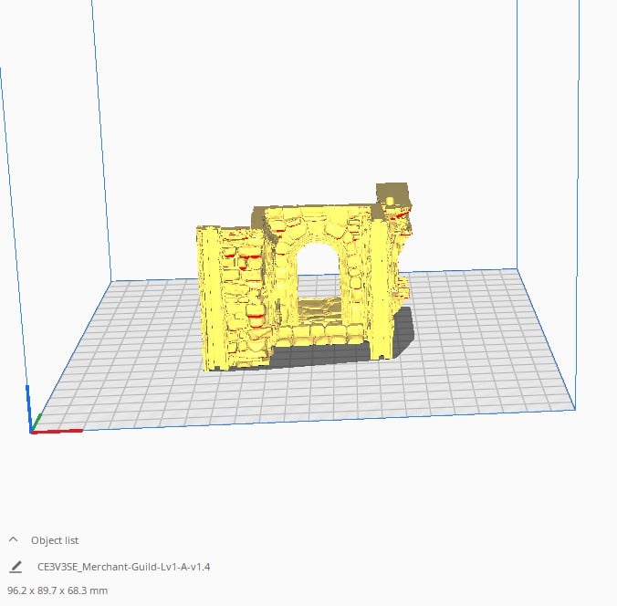Viewport: 617px width, 606px height.
Task: Click the dimensions text 96.2 x 89.7 x 68.3 mm
Action: click(58, 590)
